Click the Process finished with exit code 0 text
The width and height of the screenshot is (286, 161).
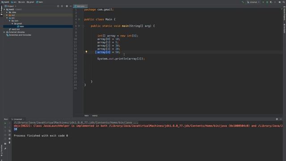pos(41,136)
